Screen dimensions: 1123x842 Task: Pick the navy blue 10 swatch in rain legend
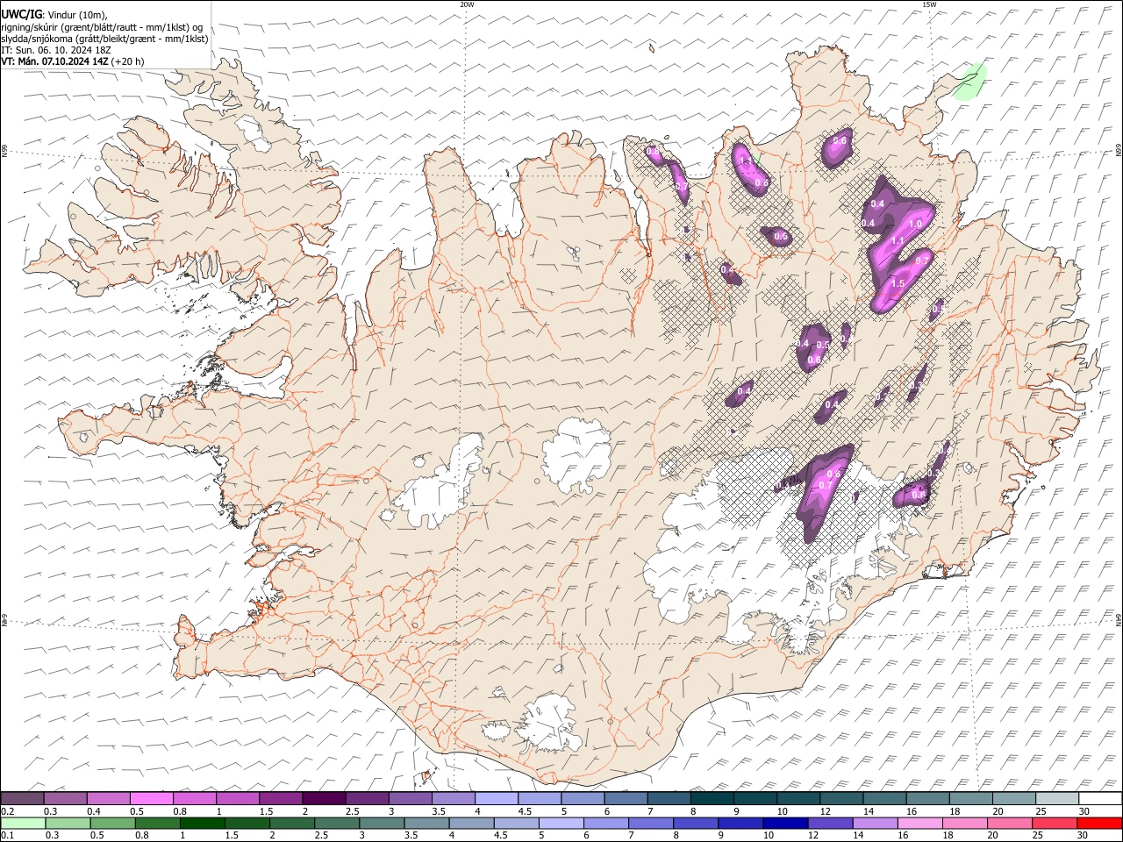tap(784, 823)
